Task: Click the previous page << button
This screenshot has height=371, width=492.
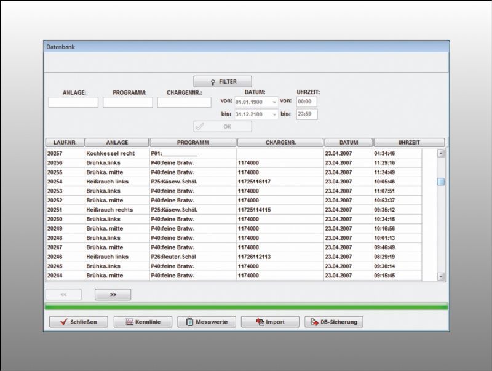Action: tap(64, 295)
